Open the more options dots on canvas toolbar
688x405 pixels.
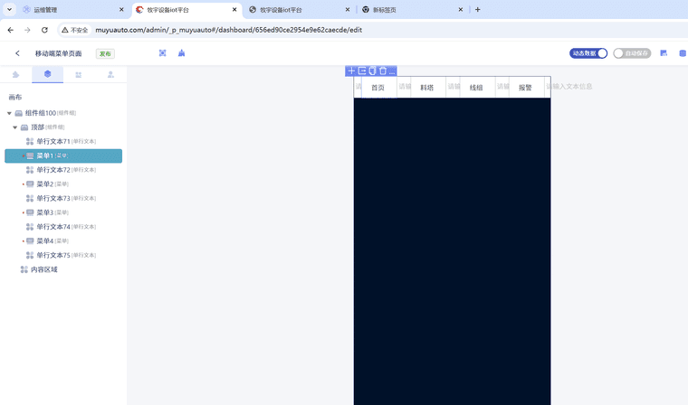point(392,71)
